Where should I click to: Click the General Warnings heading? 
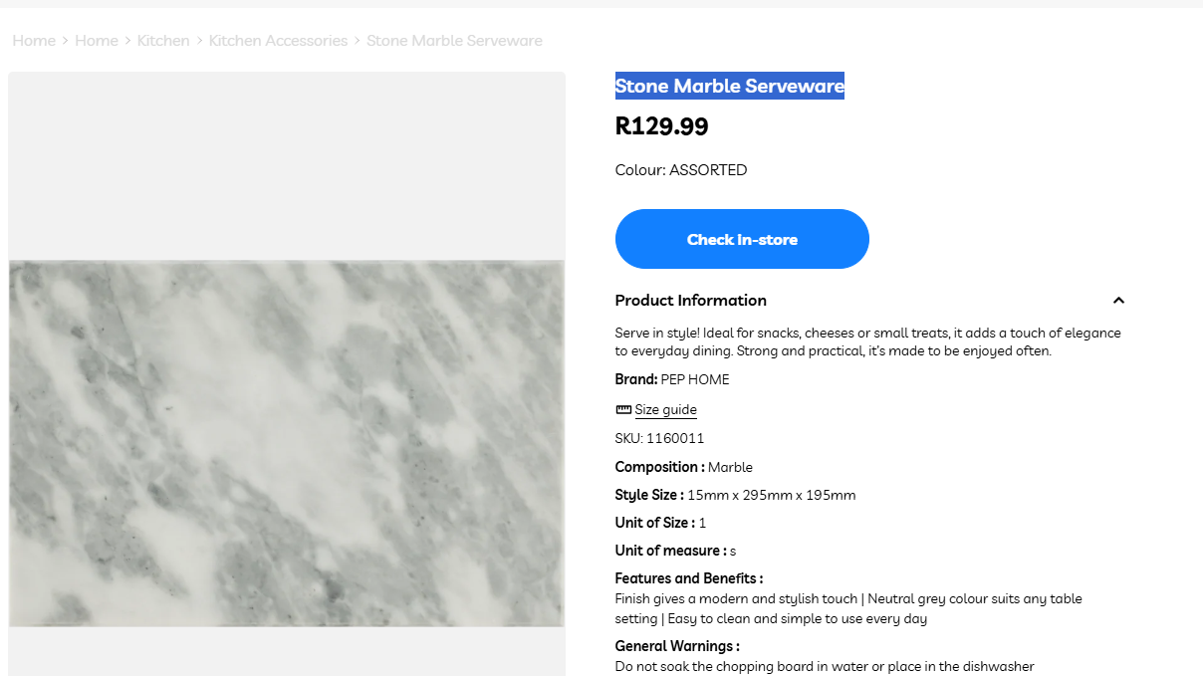point(677,646)
